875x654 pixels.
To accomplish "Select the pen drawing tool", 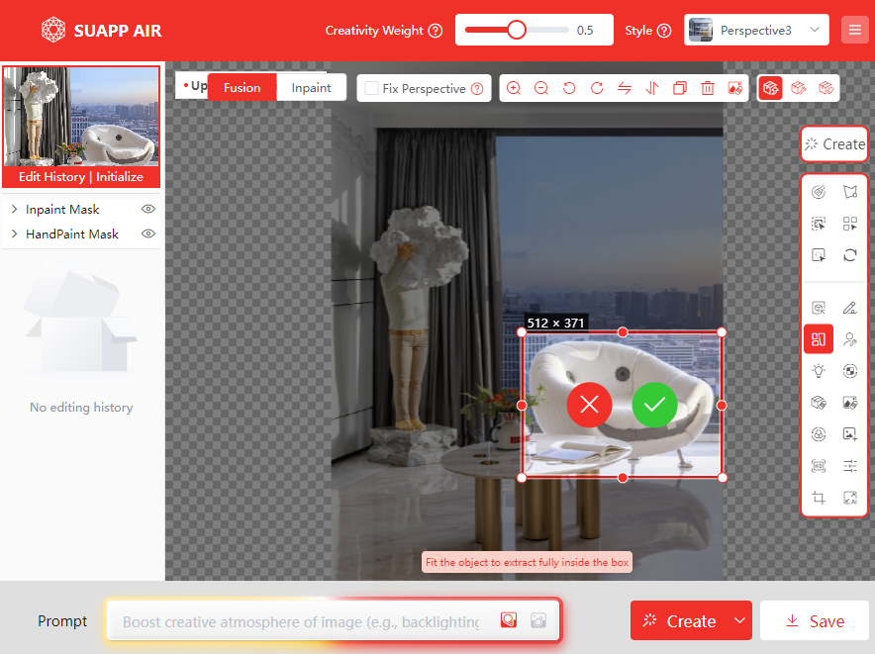I will click(x=849, y=308).
